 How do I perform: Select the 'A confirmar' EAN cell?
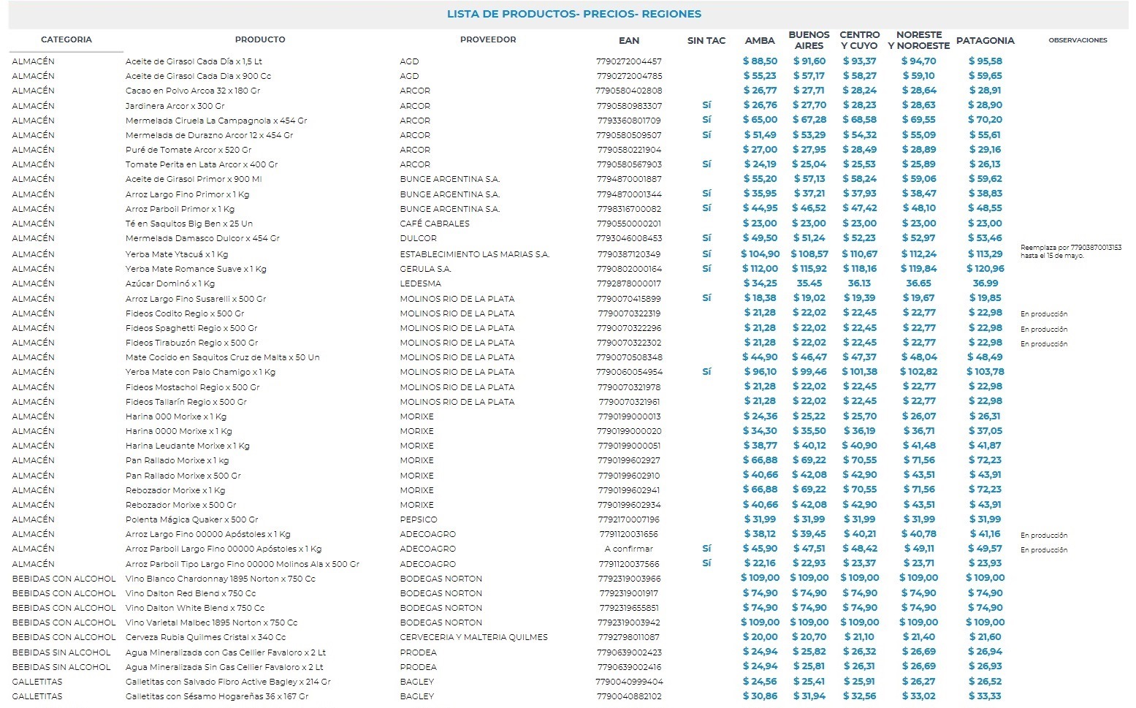pos(629,549)
